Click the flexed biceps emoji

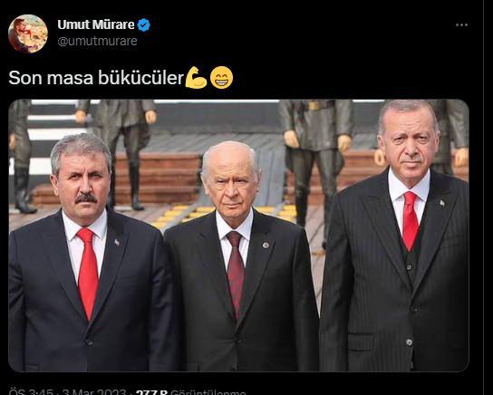[x=196, y=78]
